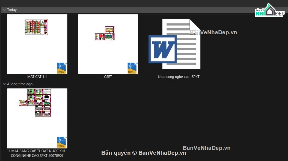Click the small drawing preview inside CSET
This screenshot has width=288, height=161.
coord(105,33)
